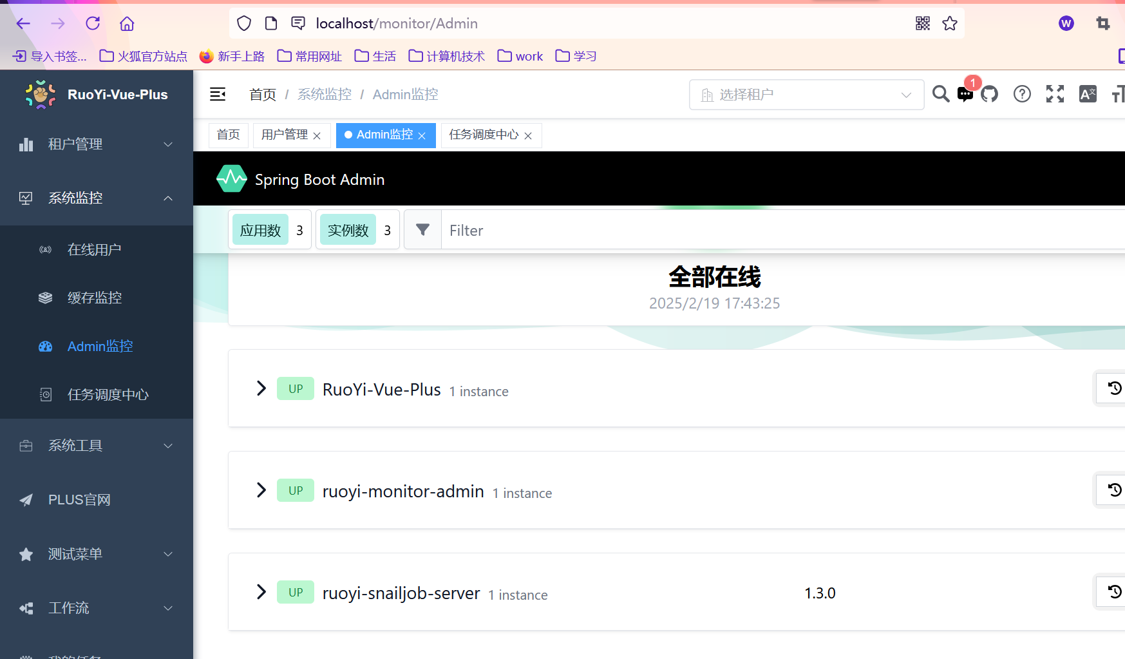Open the 学习 bookmark folder

tap(576, 56)
